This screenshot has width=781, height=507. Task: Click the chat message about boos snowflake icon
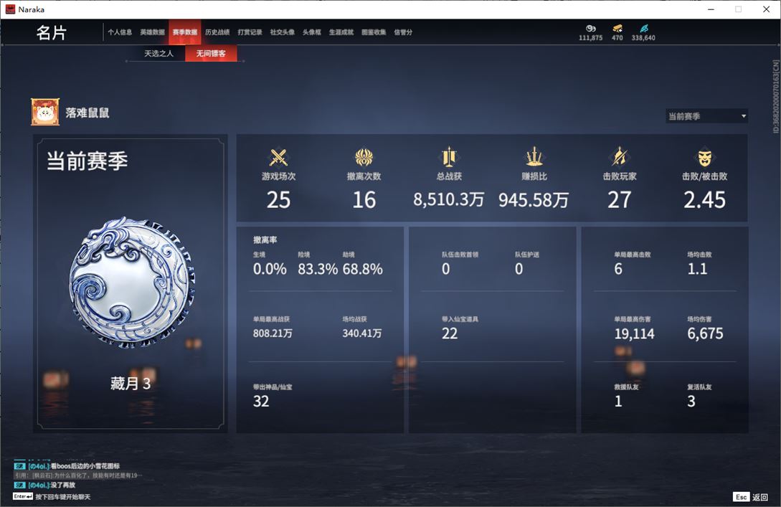pos(67,466)
